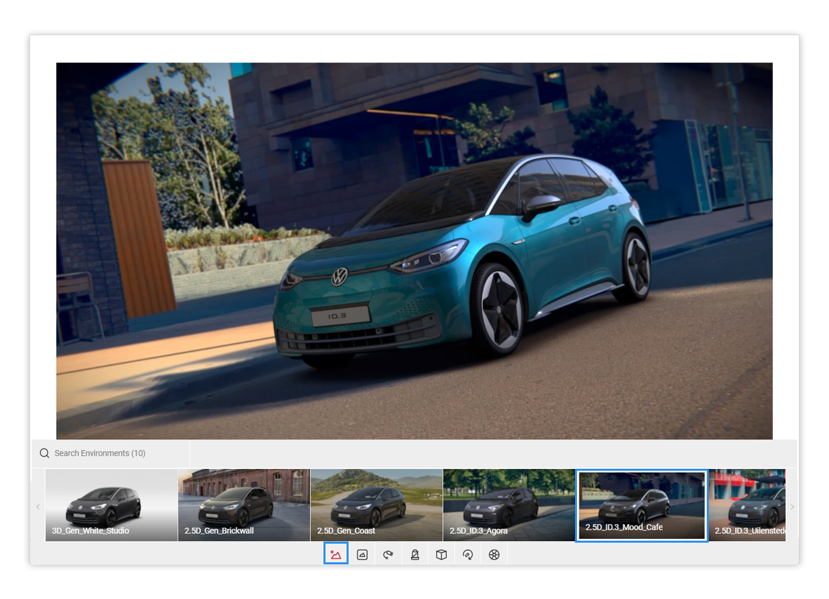Select the 2.5D_Gen_Brickwall environment
Image resolution: width=829 pixels, height=599 pixels.
click(x=244, y=505)
